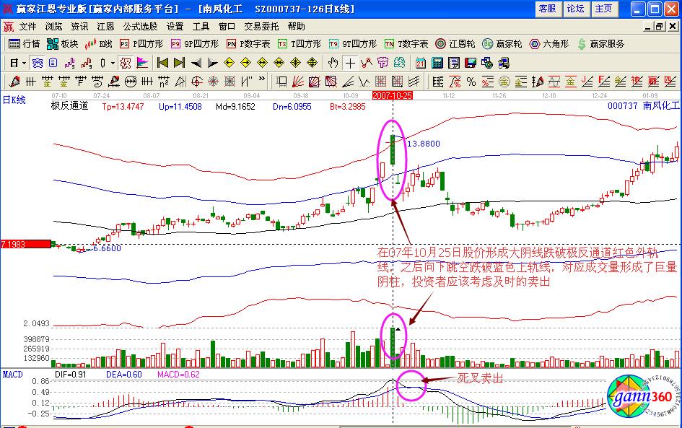Select the hand pan tool
Image resolution: width=682 pixels, height=428 pixels.
[x=333, y=63]
